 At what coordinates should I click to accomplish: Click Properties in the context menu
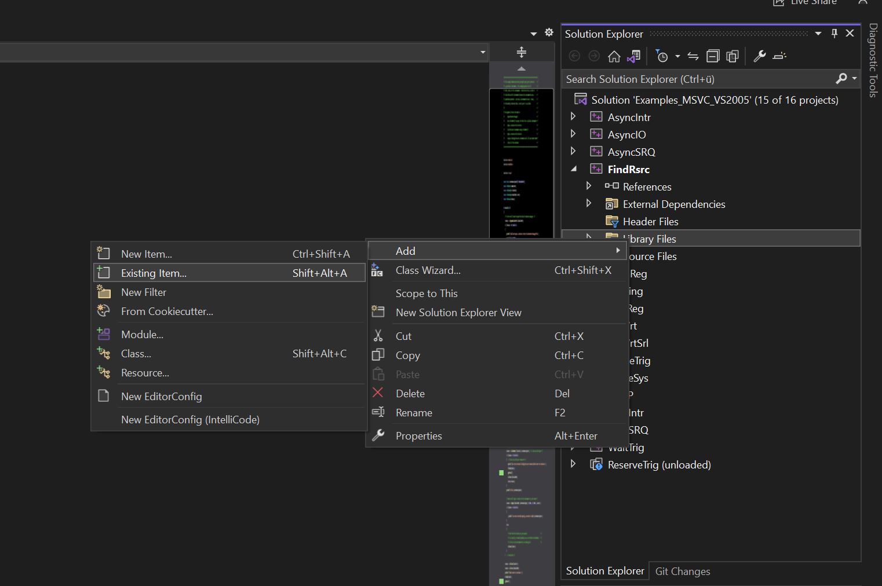click(497, 435)
